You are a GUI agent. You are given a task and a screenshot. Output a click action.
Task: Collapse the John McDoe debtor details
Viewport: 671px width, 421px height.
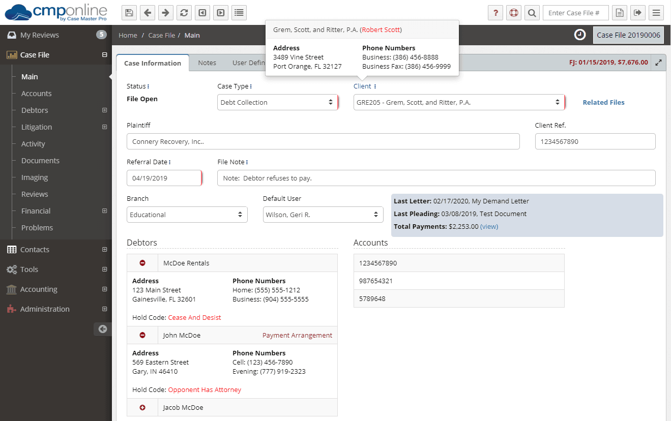[142, 335]
